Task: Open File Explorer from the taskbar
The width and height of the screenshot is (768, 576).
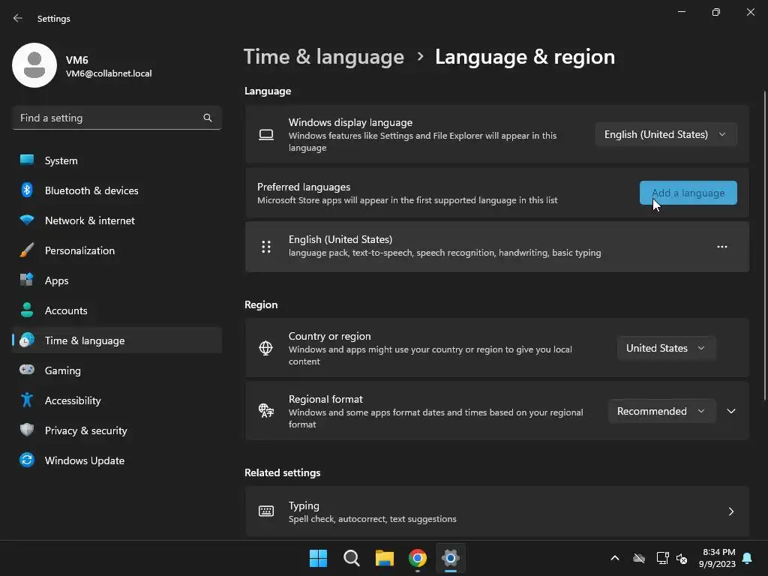Action: 385,558
